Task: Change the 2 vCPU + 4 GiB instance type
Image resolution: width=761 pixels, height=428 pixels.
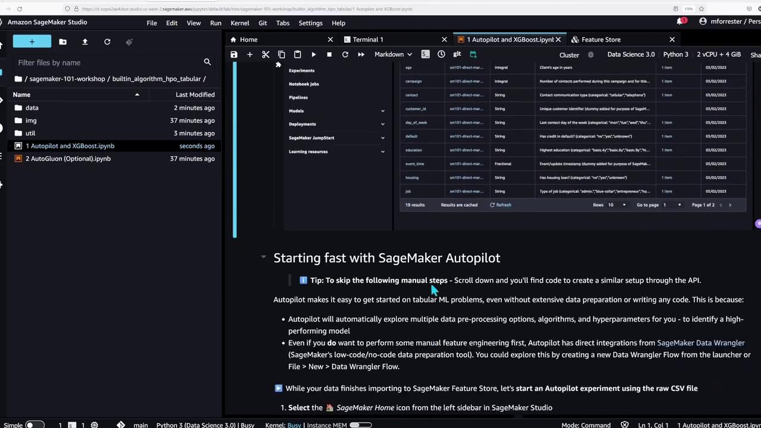Action: (719, 55)
